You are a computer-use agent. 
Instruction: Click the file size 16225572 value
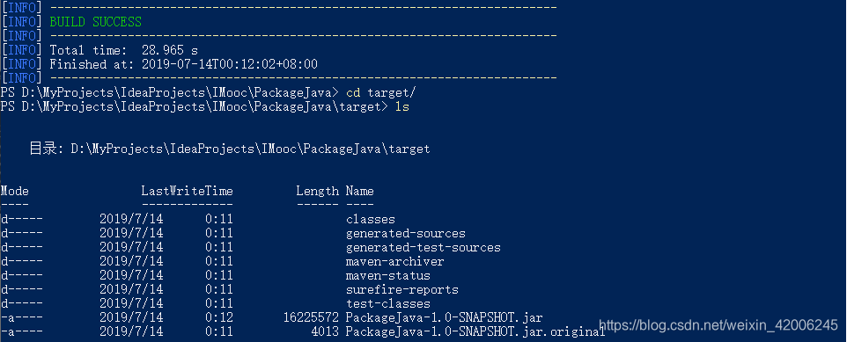311,317
